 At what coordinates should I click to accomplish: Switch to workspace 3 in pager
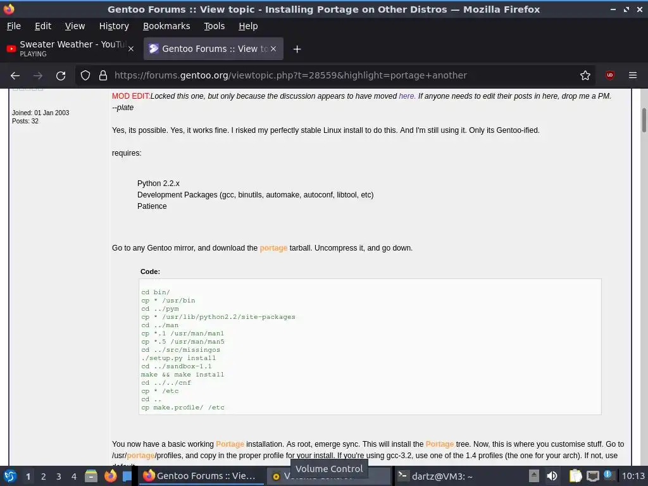click(59, 477)
